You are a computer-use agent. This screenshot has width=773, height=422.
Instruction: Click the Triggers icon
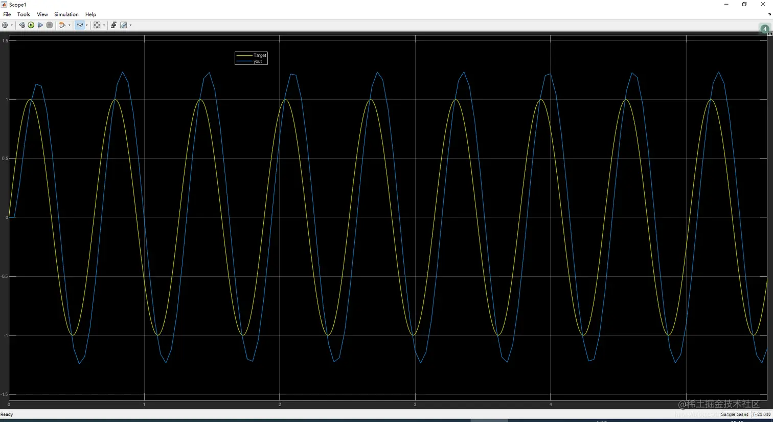coord(113,25)
